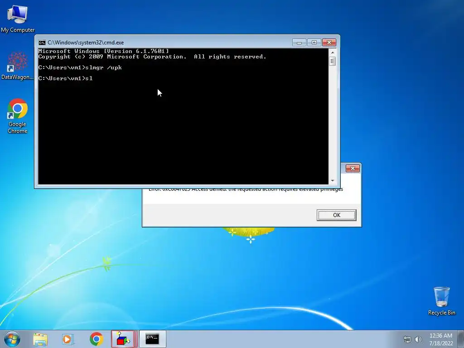Launch Chrome from the taskbar
The image size is (464, 348).
(x=96, y=339)
